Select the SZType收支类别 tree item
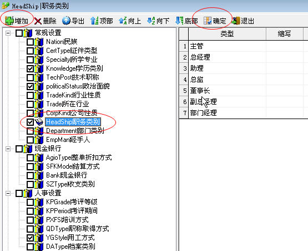The image size is (308, 251). click(x=70, y=184)
